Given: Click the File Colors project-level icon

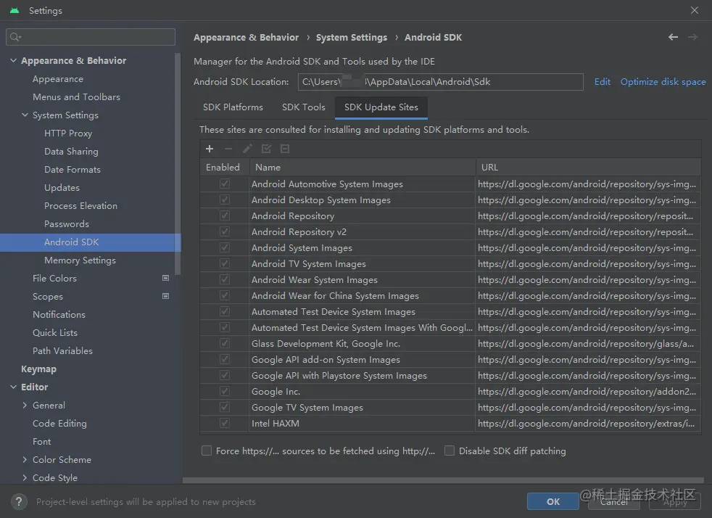Looking at the screenshot, I should tap(165, 278).
